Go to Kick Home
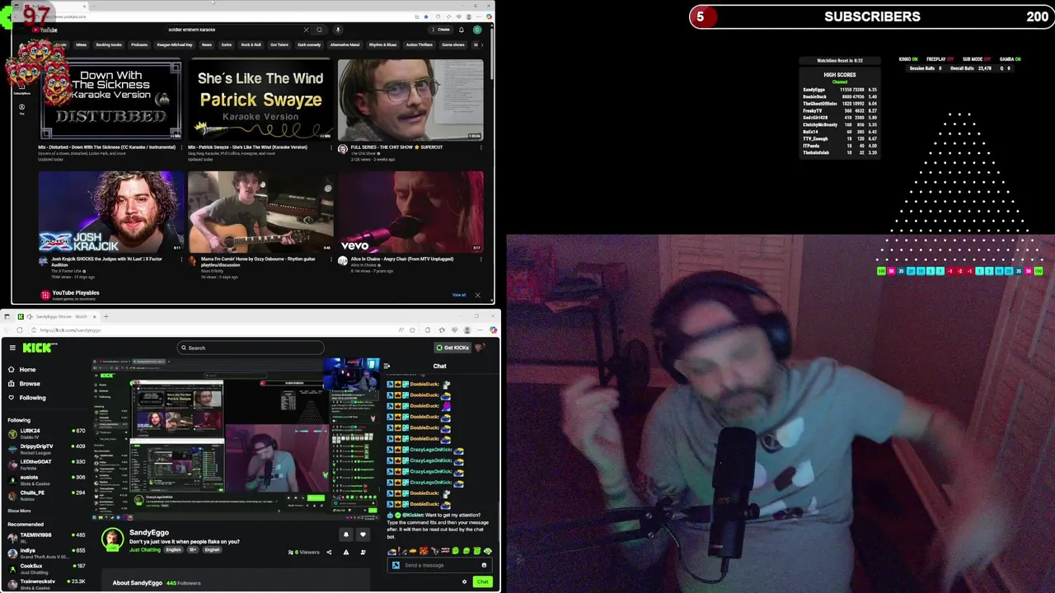Viewport: 1055px width, 593px height. pyautogui.click(x=27, y=370)
